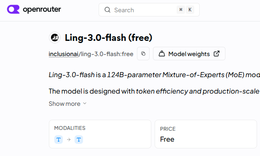Click the Hugging Face weights bag icon
260x156 pixels.
coord(162,54)
